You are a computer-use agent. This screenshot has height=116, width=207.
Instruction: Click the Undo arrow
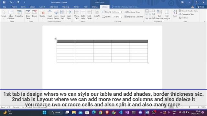pyautogui.click(x=11, y=2)
